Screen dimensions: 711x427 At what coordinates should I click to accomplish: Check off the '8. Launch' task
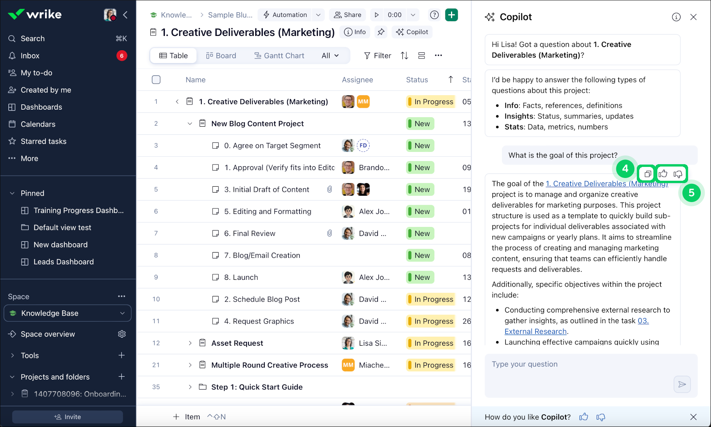click(x=215, y=277)
